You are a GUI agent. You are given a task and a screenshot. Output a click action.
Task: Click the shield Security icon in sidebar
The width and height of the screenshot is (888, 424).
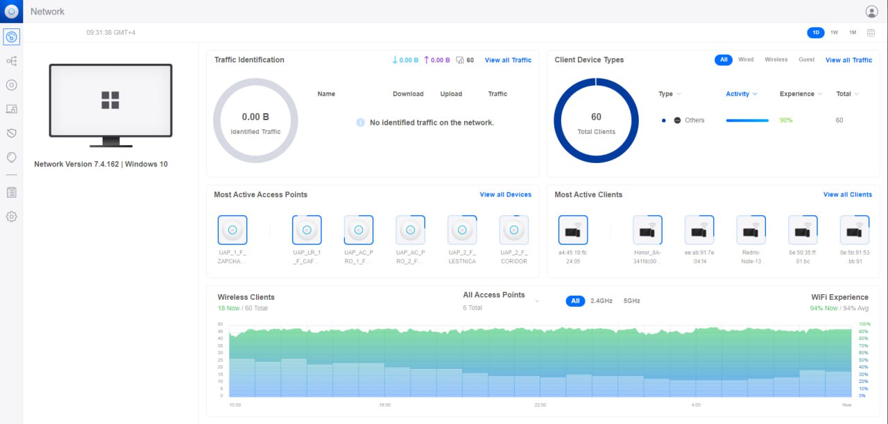tap(11, 133)
